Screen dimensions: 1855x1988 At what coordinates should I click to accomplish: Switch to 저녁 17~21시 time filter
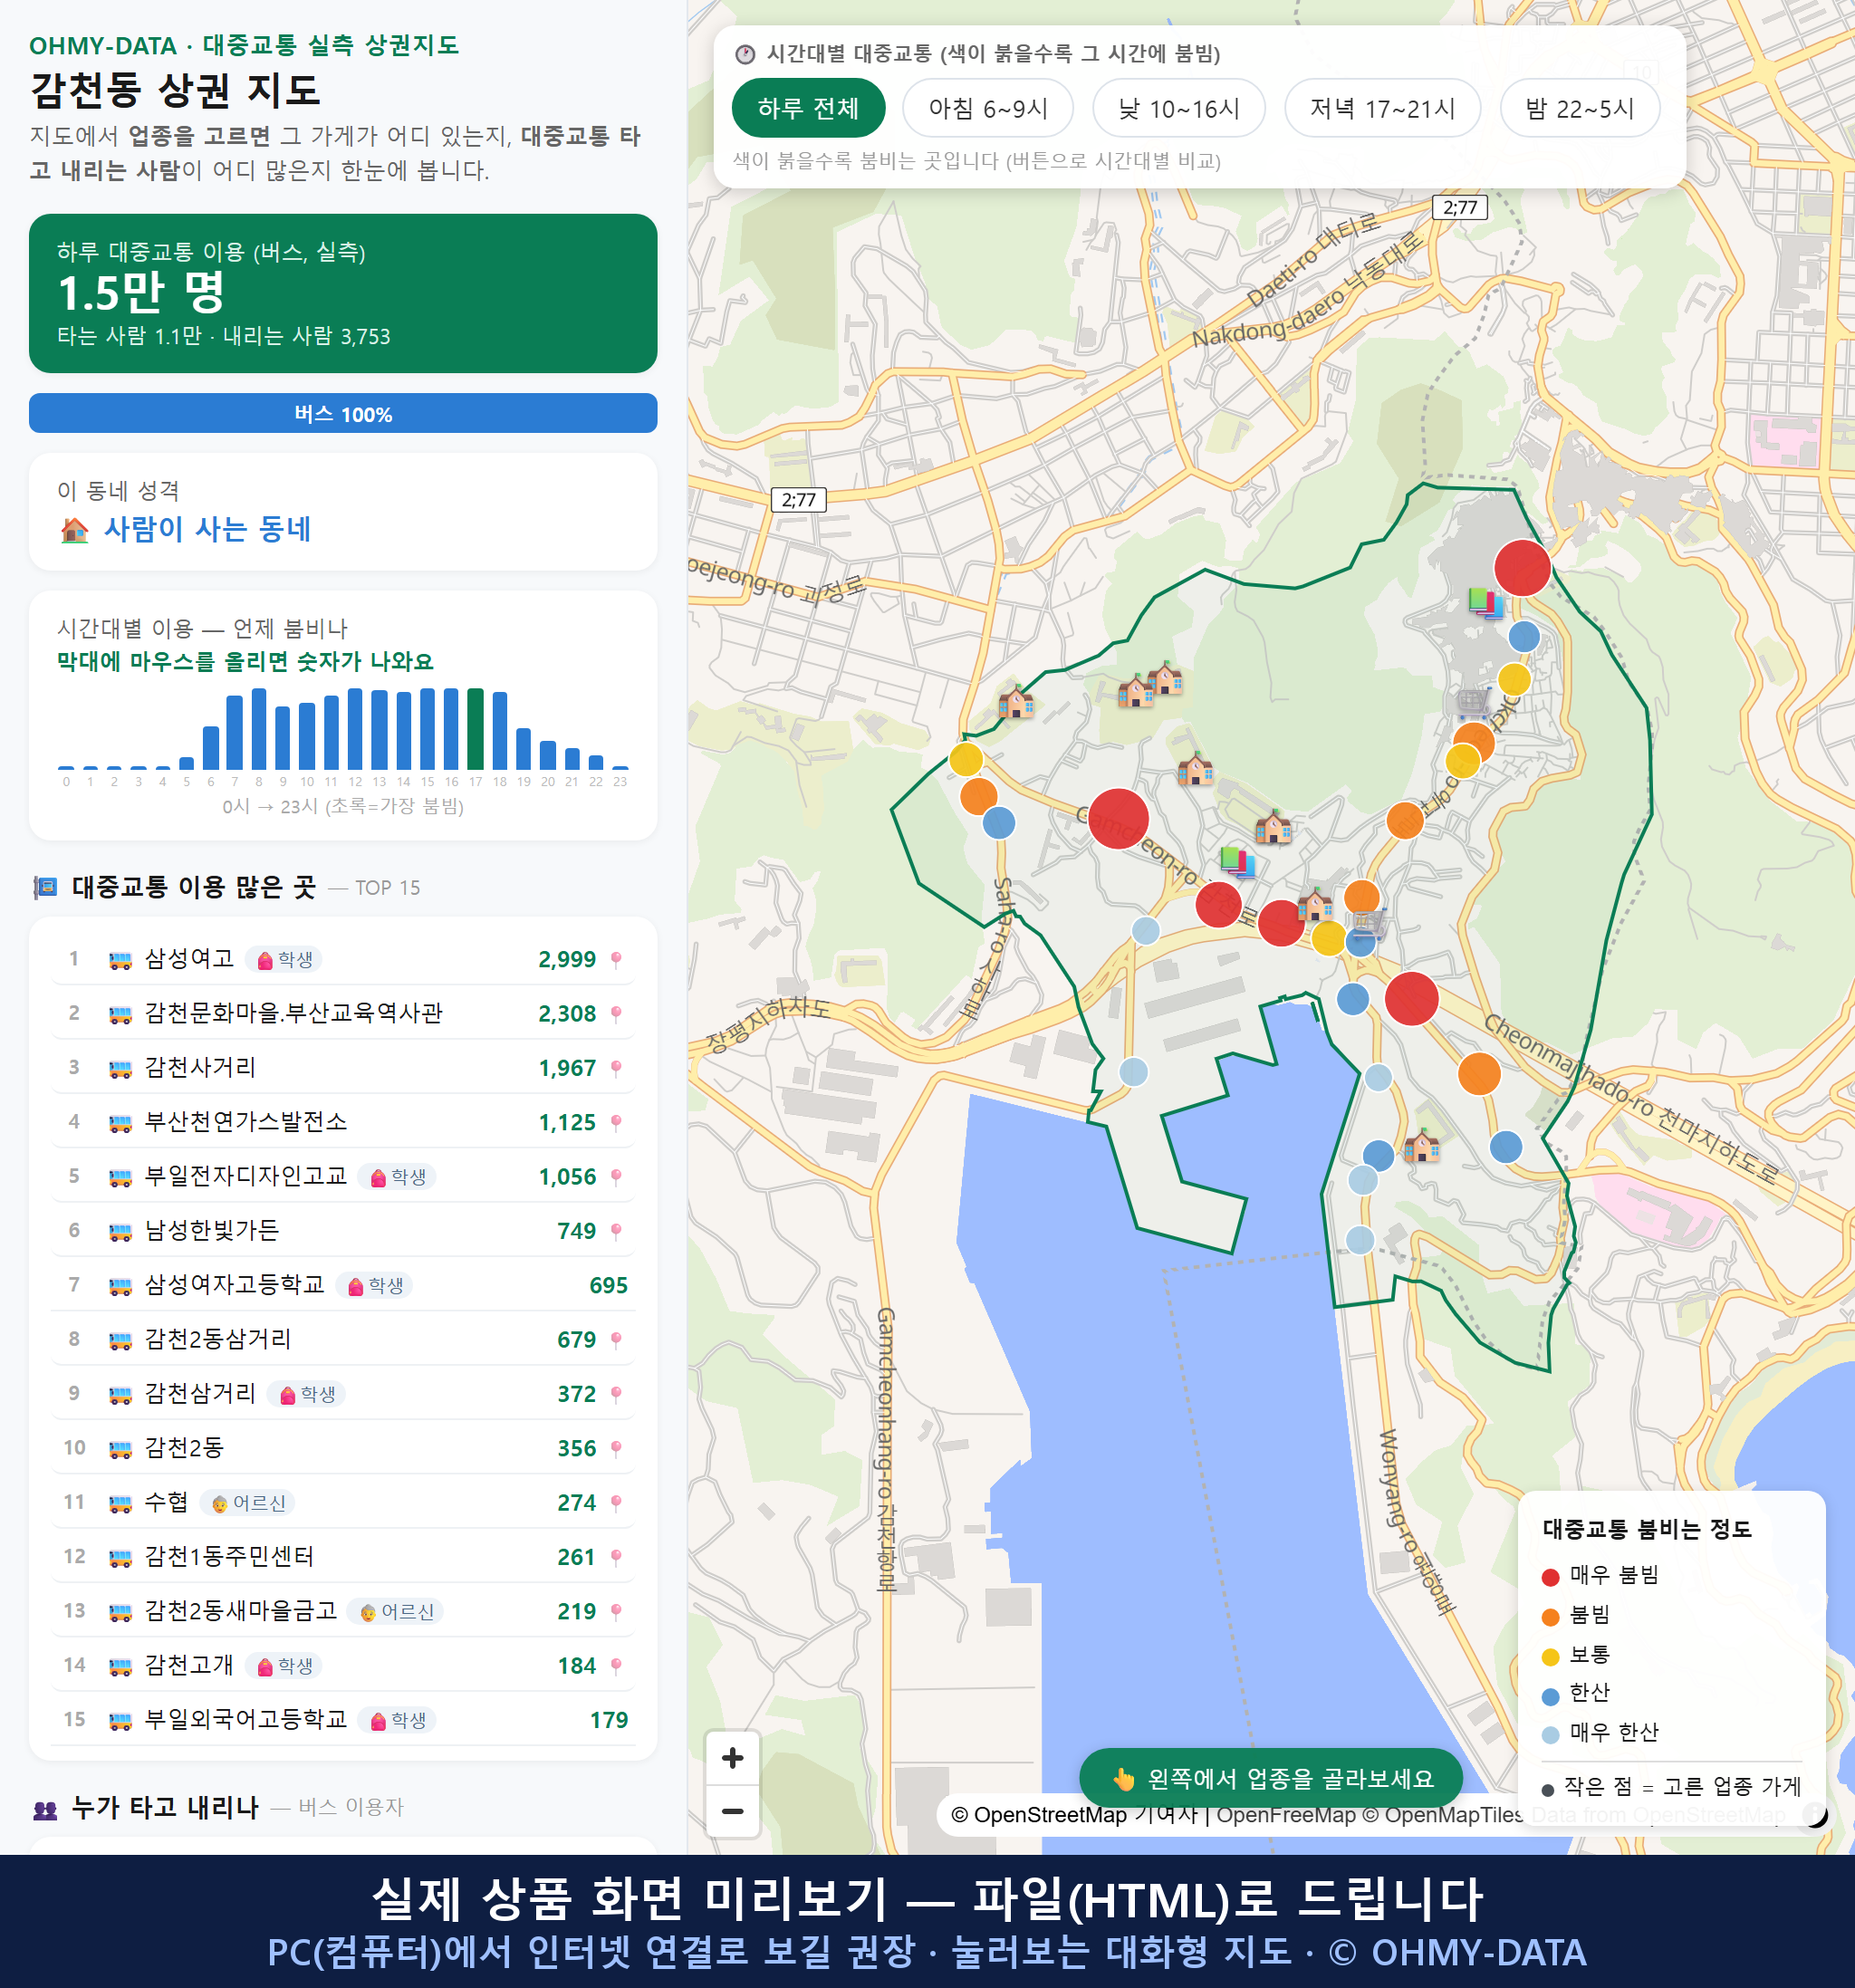tap(1382, 108)
